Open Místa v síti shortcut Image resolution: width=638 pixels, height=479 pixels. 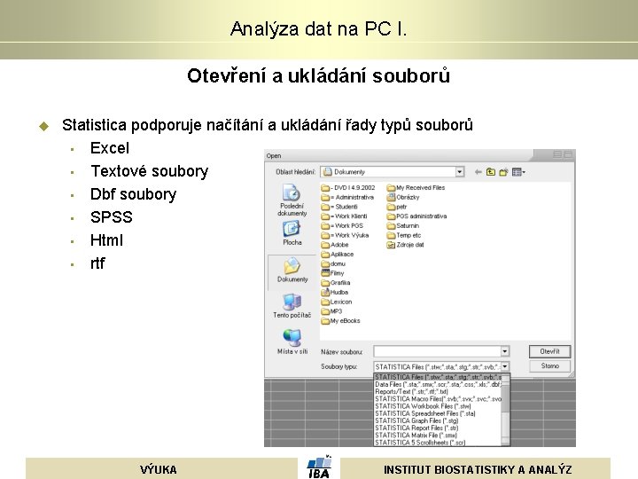pyautogui.click(x=292, y=342)
